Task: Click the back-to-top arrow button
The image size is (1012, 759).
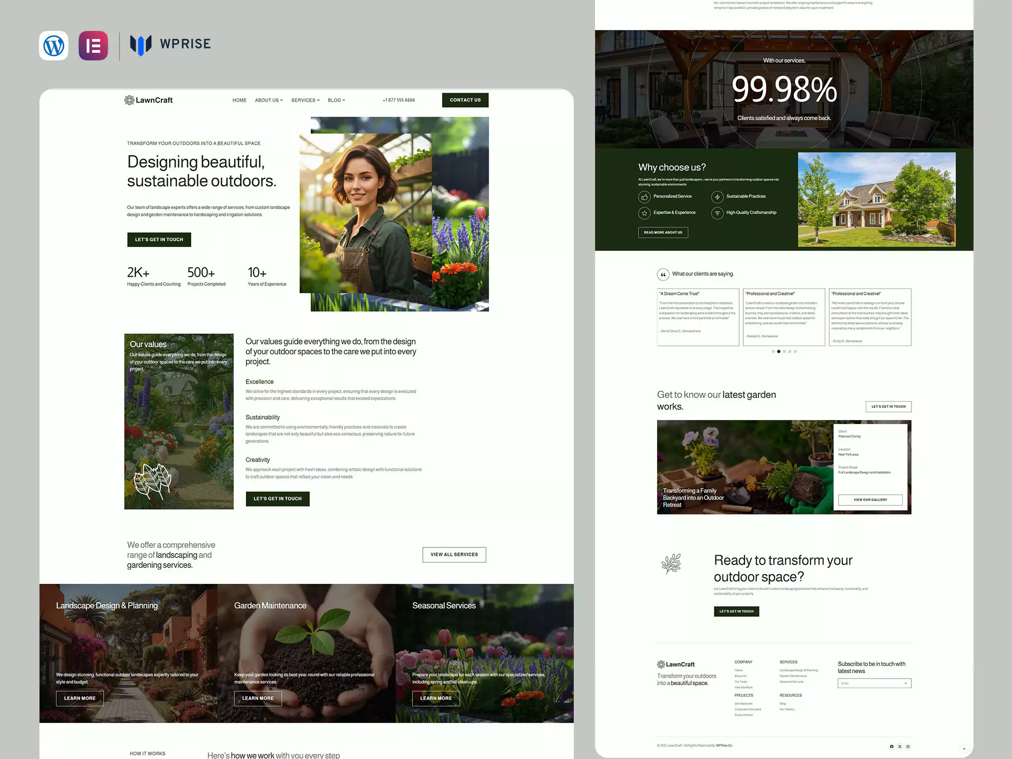Action: pos(964,749)
